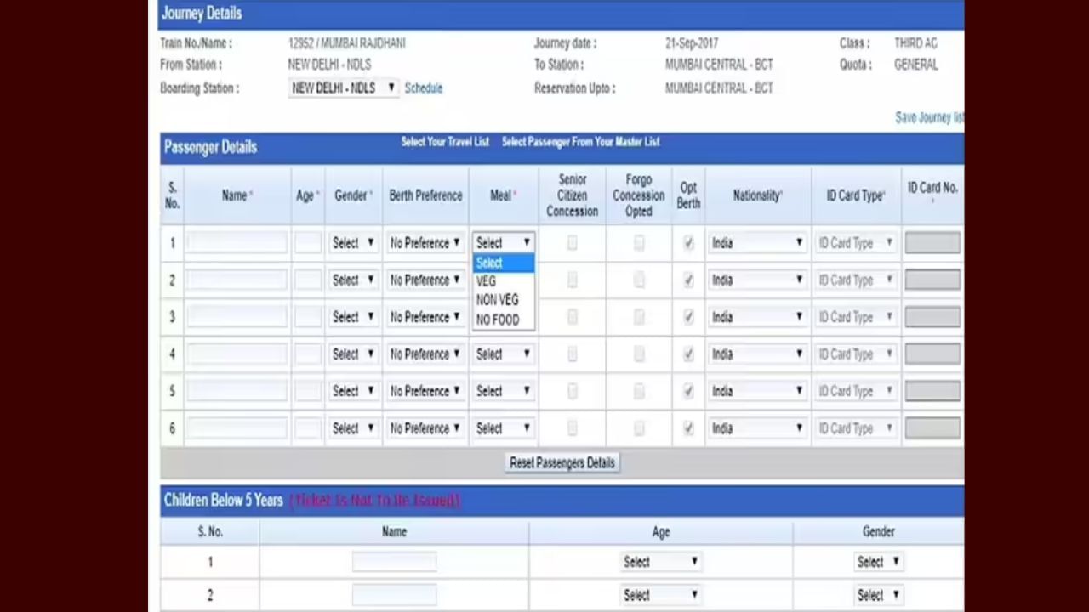Expand Berth Preference for passenger 2
The image size is (1089, 612).
coord(425,280)
